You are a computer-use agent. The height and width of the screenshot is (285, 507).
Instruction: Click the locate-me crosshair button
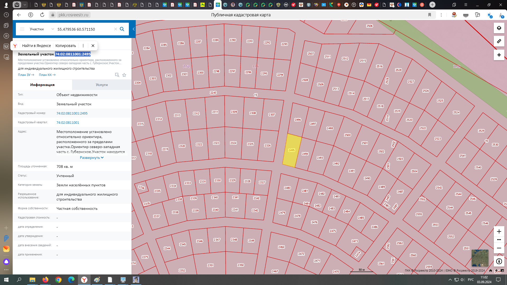pos(499,55)
